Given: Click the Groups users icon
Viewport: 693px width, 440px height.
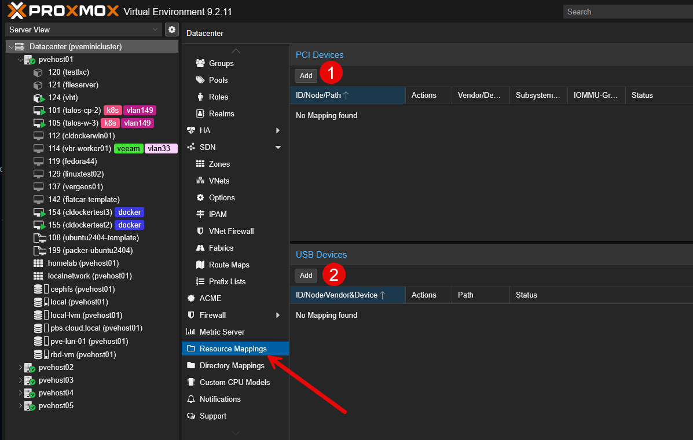Looking at the screenshot, I should tap(200, 63).
